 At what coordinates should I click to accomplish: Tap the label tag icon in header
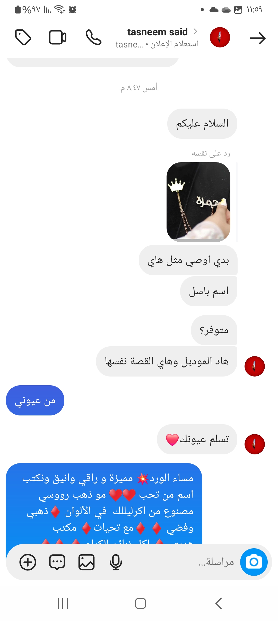tap(23, 38)
